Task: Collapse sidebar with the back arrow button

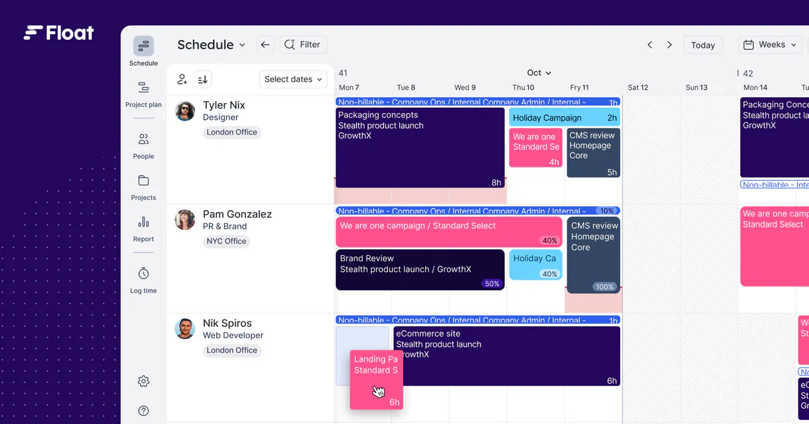Action: click(x=265, y=45)
